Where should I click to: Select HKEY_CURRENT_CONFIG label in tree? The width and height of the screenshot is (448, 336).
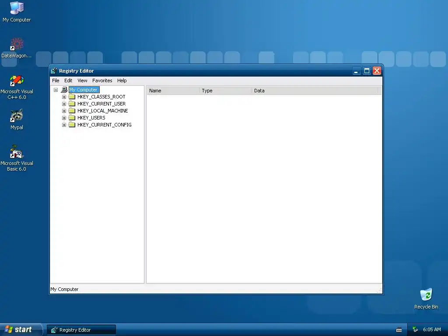104,125
